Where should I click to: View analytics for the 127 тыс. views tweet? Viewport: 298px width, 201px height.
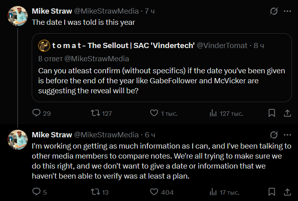coord(213,113)
